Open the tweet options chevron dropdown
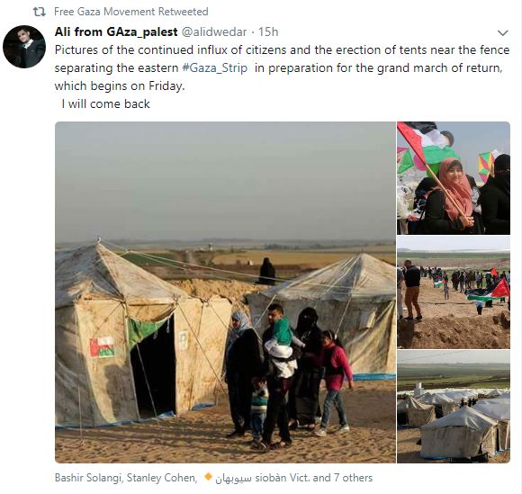The height and width of the screenshot is (494, 522). point(502,33)
